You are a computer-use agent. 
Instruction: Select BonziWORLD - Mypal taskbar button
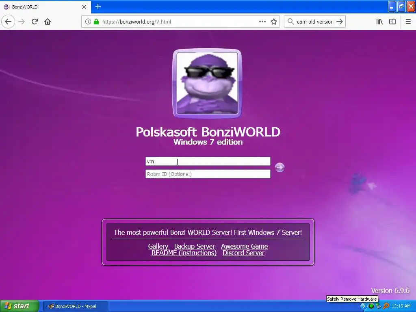point(76,306)
